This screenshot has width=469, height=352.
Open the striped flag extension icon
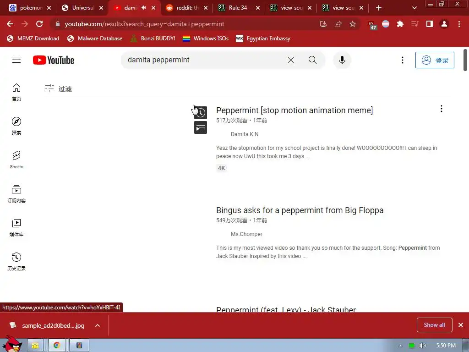point(386,24)
